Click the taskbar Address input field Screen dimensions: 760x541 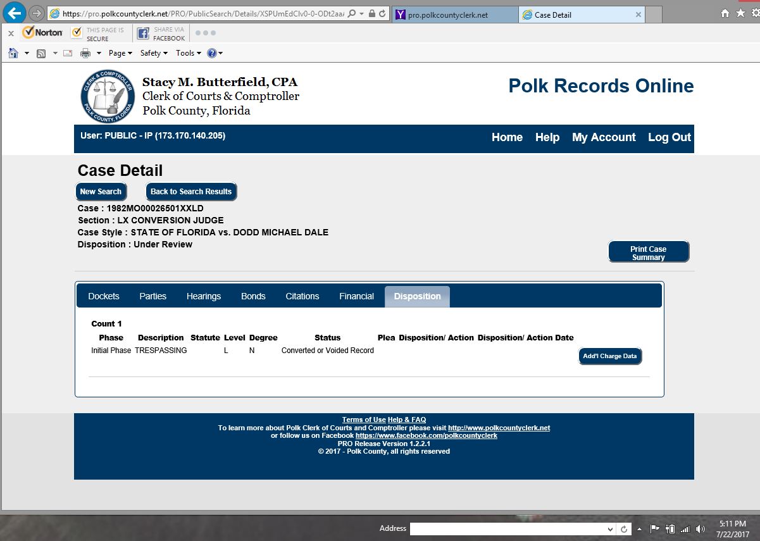(x=508, y=529)
